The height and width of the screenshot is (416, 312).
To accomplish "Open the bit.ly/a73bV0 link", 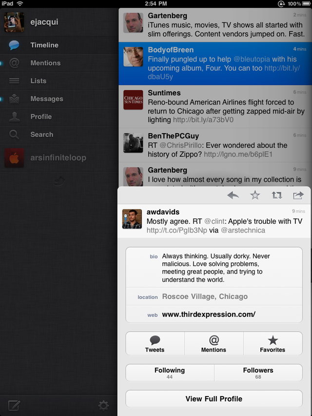I will click(x=203, y=120).
